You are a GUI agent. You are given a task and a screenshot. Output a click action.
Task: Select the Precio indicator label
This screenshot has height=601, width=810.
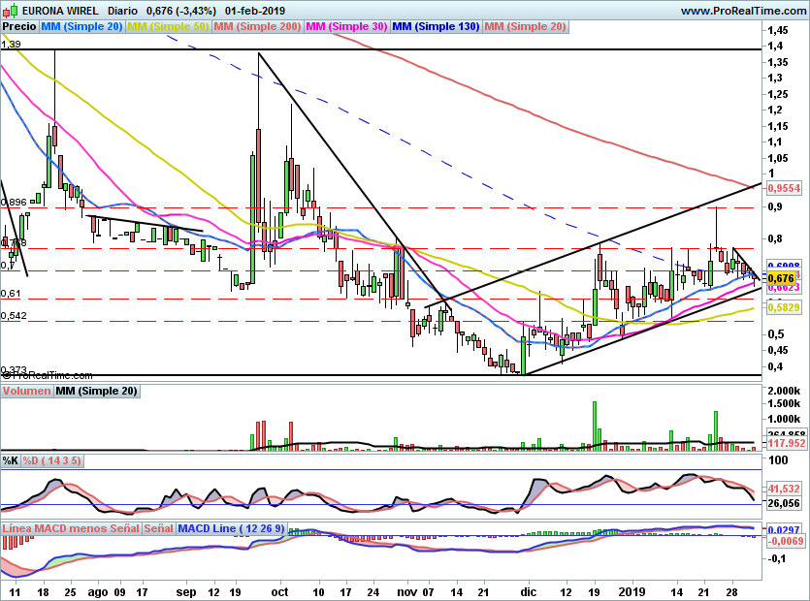[x=18, y=27]
